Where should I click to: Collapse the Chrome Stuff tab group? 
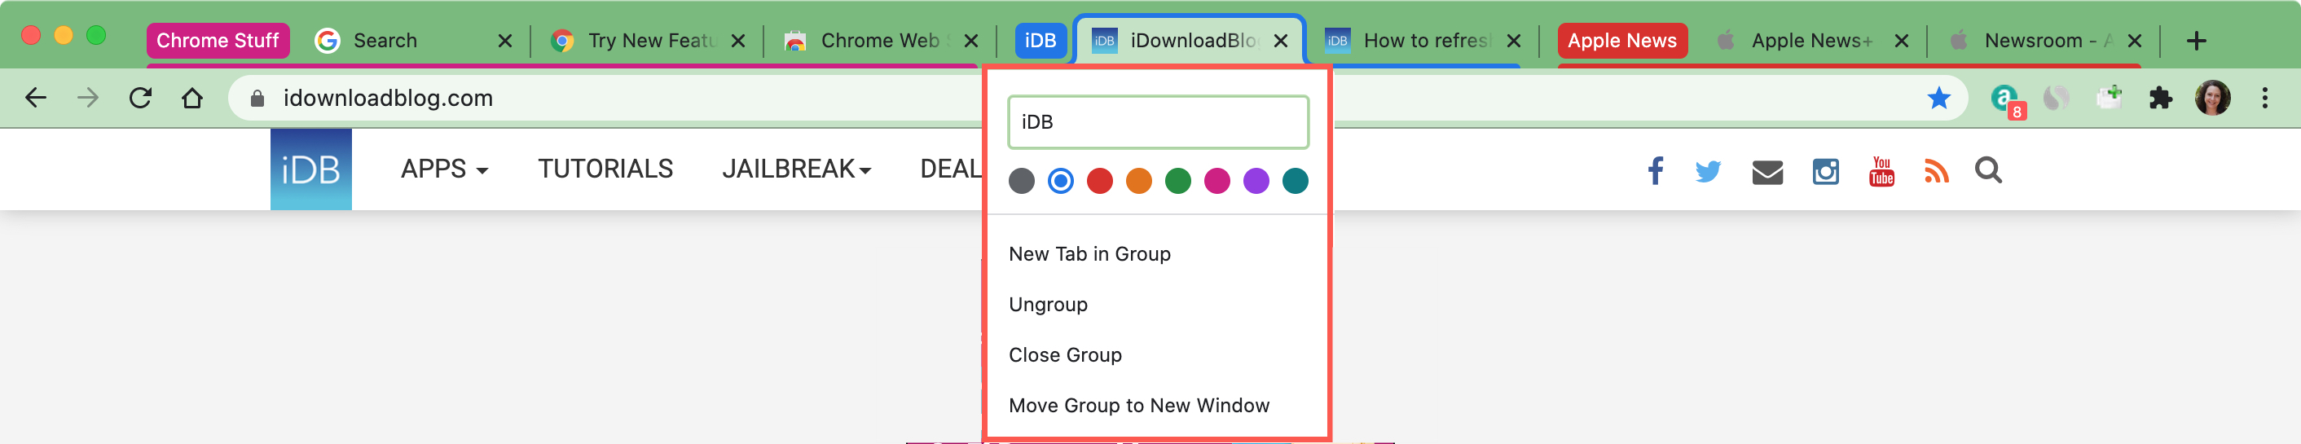point(218,40)
